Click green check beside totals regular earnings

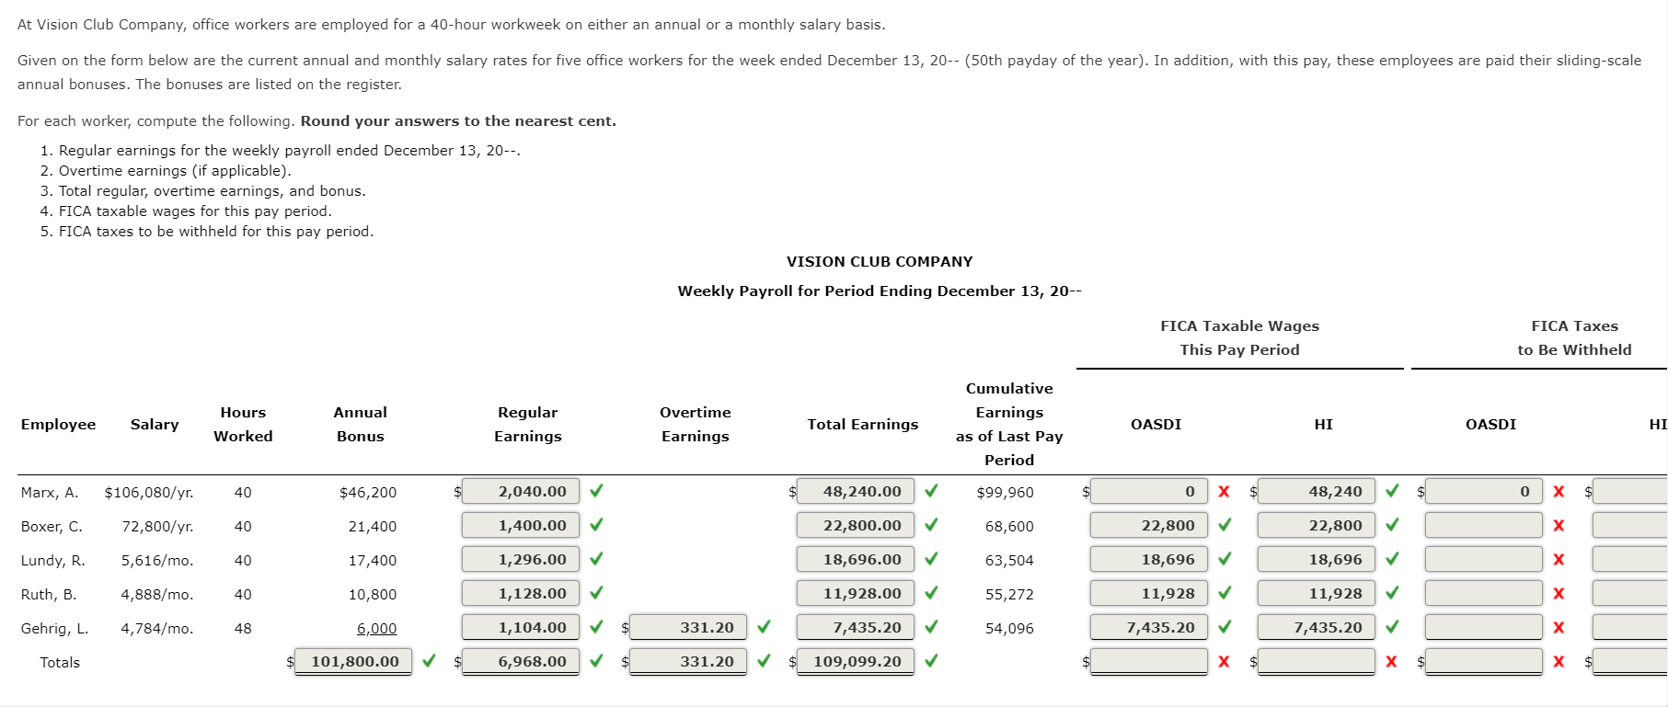tap(596, 660)
